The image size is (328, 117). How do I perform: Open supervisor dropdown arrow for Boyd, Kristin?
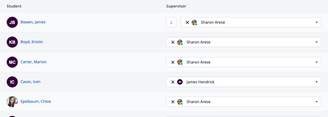(317, 42)
